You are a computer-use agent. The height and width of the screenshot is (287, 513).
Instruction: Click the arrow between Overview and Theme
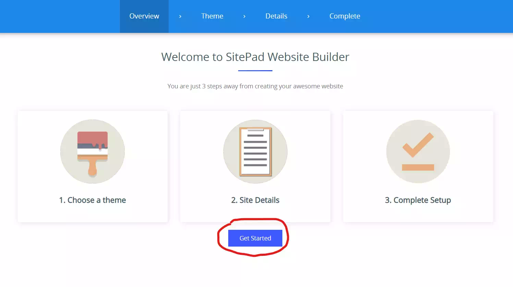(180, 16)
